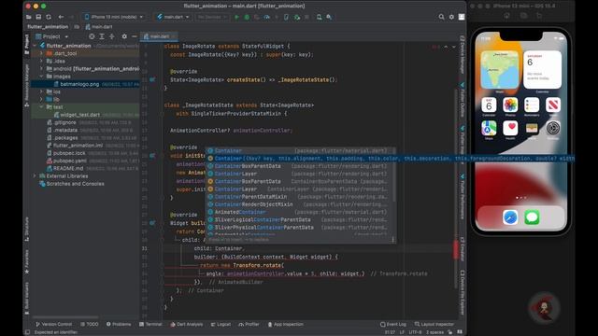Open News app on iPhone simulator
This screenshot has height=336, width=598.
click(x=553, y=105)
